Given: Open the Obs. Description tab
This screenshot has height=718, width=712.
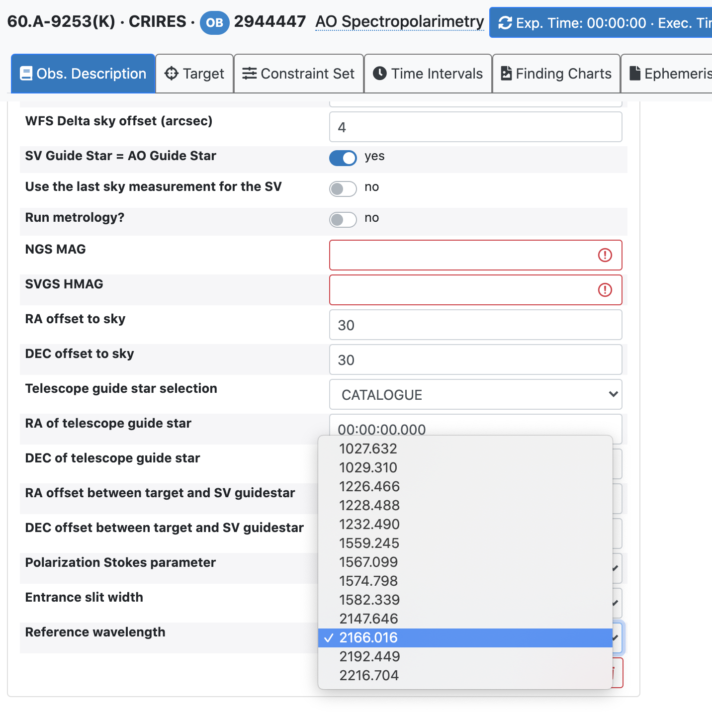Looking at the screenshot, I should click(83, 74).
